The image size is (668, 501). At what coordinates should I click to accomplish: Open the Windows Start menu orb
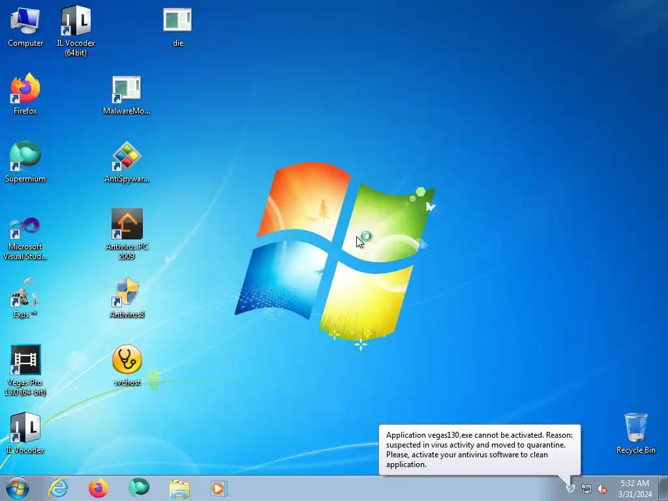[18, 488]
